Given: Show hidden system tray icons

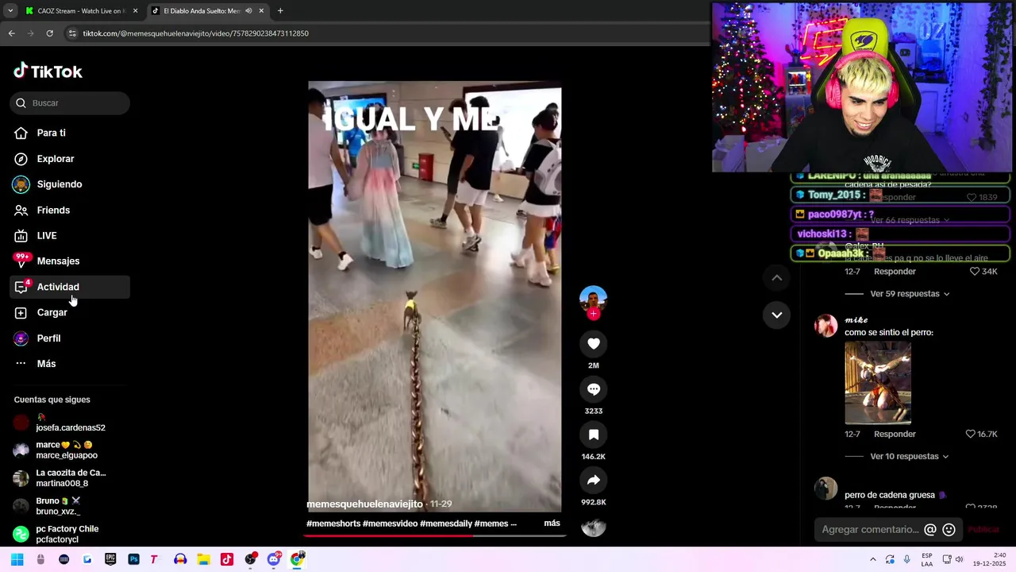Looking at the screenshot, I should [x=872, y=559].
